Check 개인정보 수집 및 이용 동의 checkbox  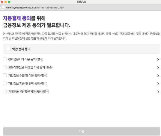pyautogui.click(x=5, y=76)
